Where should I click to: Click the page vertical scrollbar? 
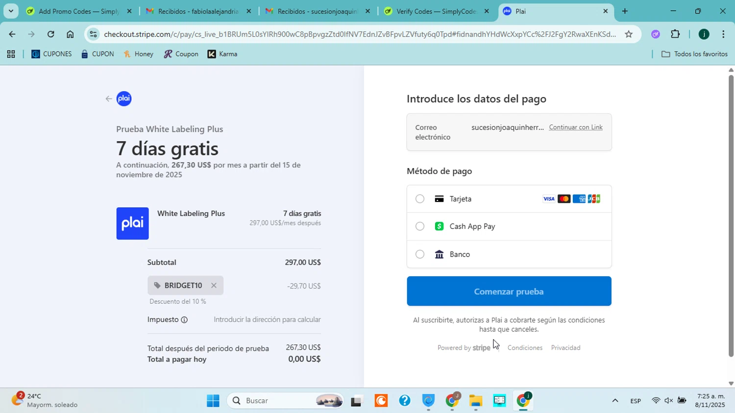(731, 216)
